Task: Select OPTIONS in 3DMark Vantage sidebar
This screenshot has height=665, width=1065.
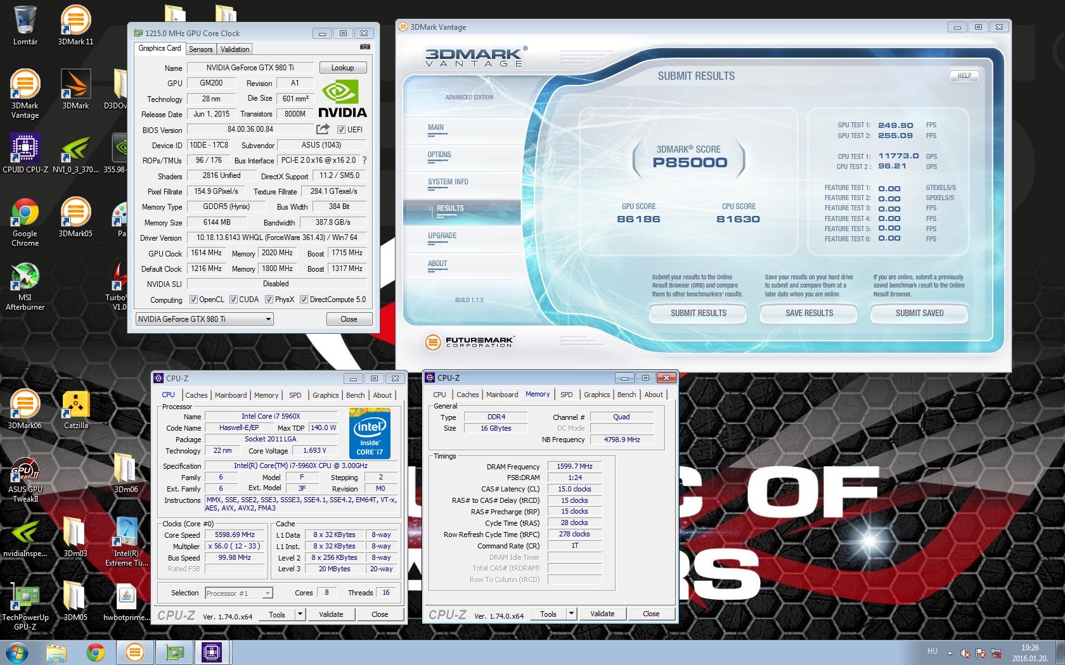Action: coord(439,156)
